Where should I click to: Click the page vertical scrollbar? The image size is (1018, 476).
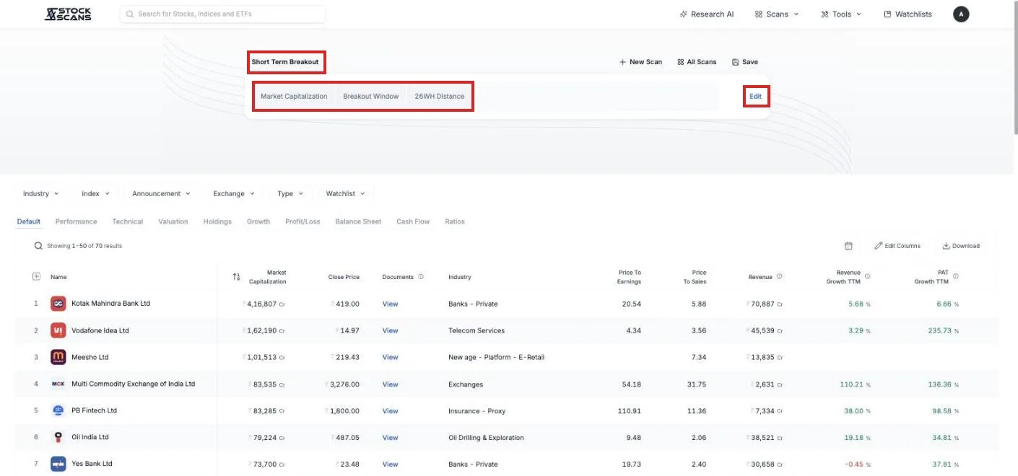click(1014, 69)
